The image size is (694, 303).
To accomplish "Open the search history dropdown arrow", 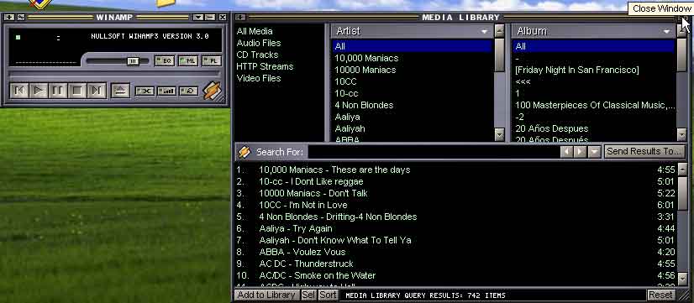I will coord(594,152).
